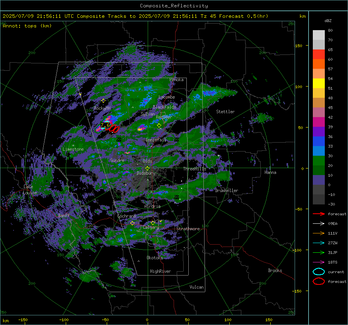Click the red forecast track ellipses on the map
Image resolution: width=348 pixels, height=325 pixels.
(114, 129)
